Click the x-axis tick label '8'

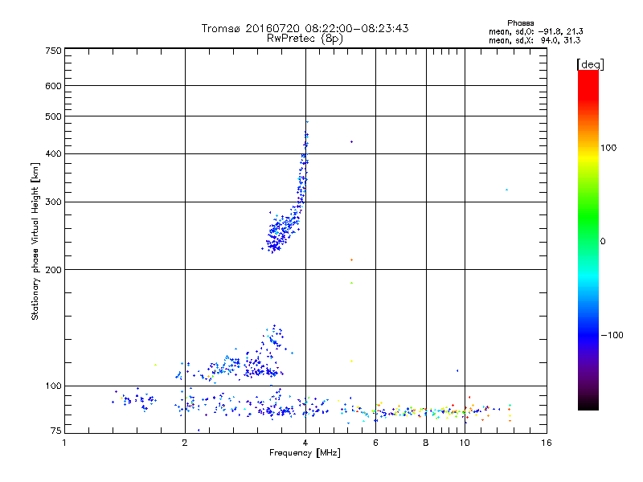click(426, 443)
